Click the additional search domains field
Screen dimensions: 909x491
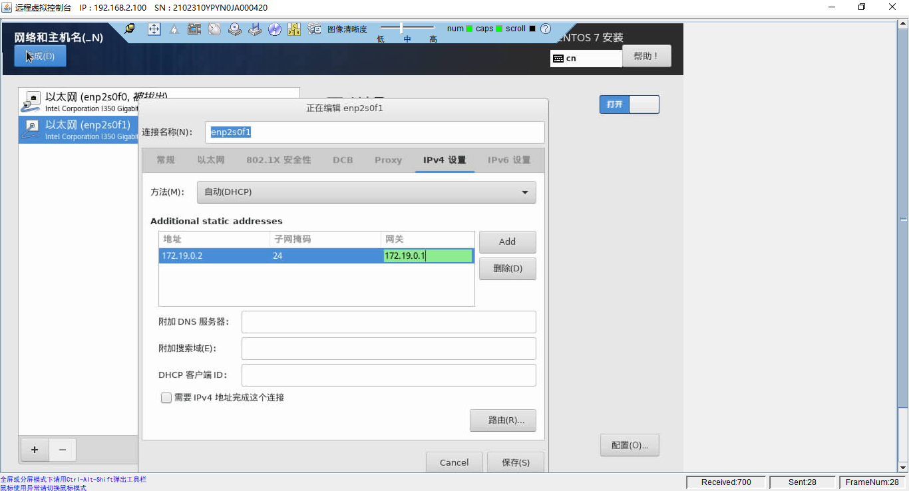(389, 349)
